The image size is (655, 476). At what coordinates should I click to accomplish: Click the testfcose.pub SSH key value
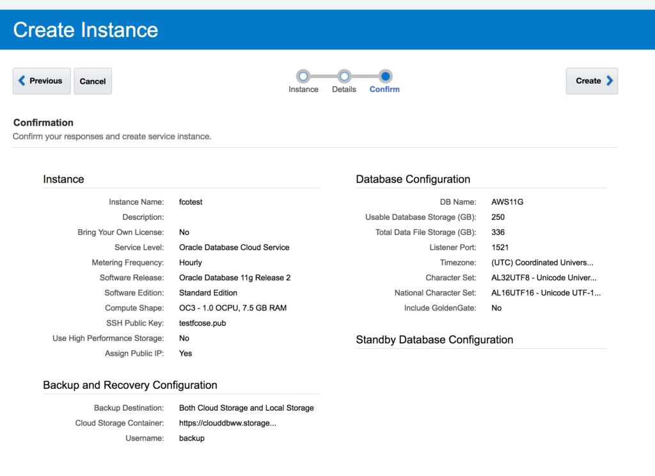pos(202,323)
